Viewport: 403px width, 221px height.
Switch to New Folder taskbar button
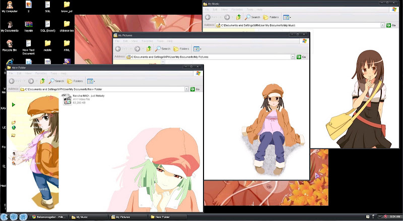168,217
